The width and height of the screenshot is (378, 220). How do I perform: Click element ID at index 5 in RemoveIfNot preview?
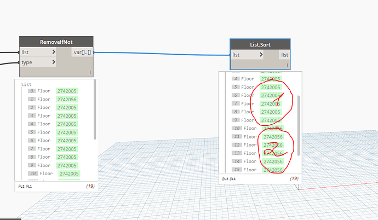tap(67, 132)
